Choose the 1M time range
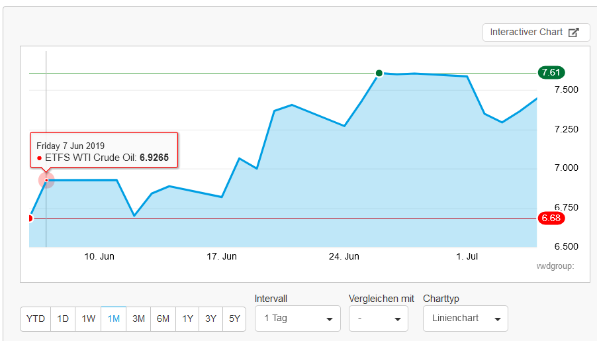Screen dimensions: 597x341 click(x=114, y=318)
